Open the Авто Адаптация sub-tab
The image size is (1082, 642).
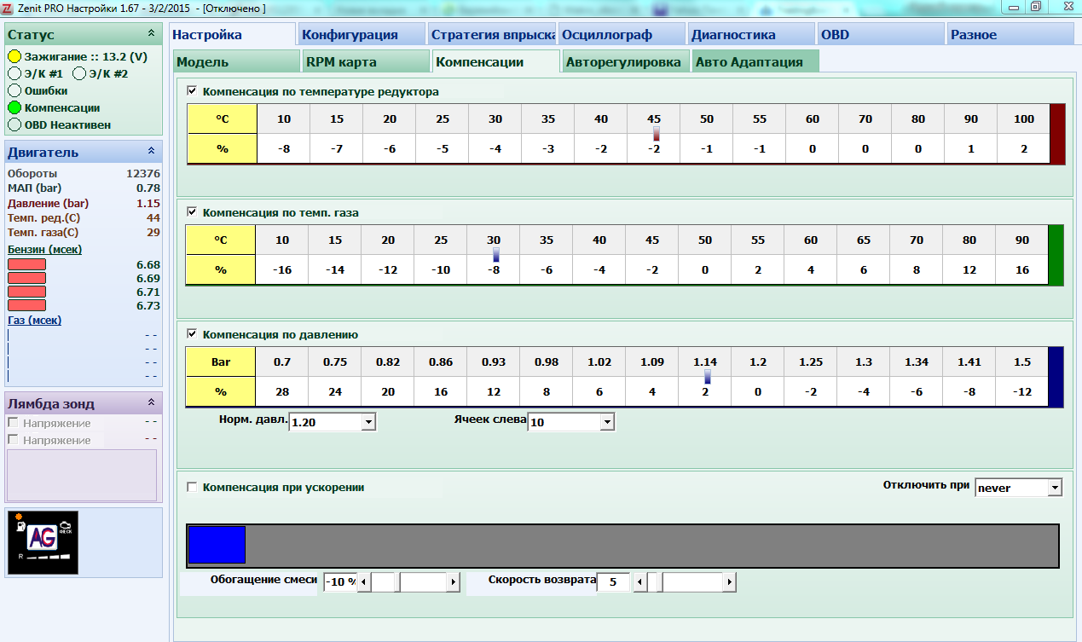[x=749, y=62]
